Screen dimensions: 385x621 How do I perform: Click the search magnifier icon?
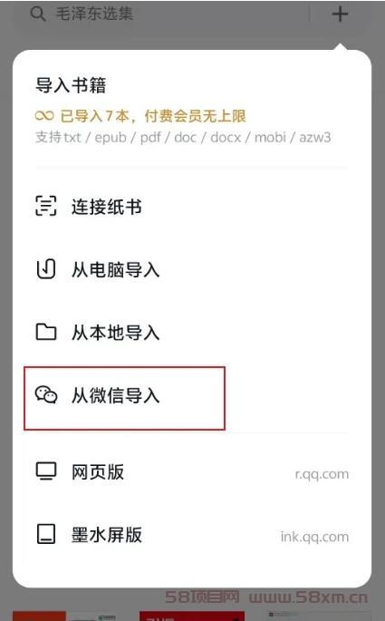pyautogui.click(x=38, y=14)
